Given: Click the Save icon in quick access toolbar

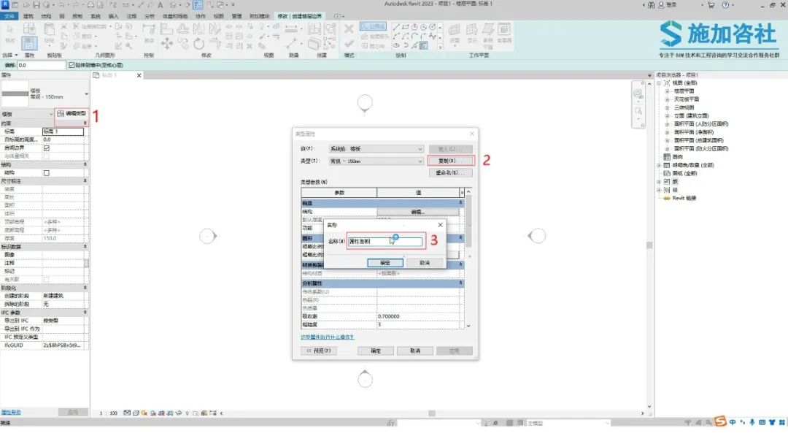Looking at the screenshot, I should coord(36,4).
